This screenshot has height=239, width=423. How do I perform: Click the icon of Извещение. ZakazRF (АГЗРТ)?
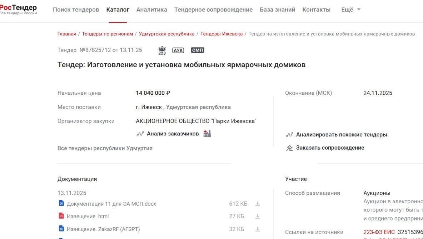click(x=61, y=229)
